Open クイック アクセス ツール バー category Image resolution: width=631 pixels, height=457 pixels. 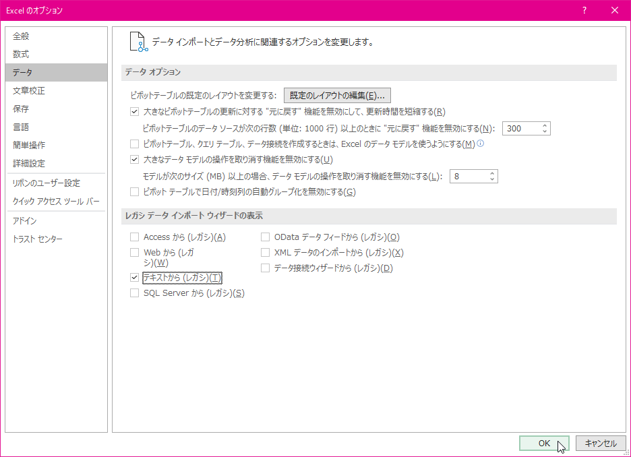coord(57,201)
